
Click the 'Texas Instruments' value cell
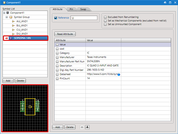click(x=103, y=57)
